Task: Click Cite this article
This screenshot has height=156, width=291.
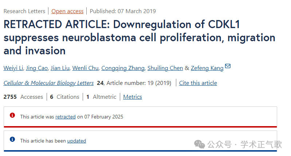Action: point(198,83)
